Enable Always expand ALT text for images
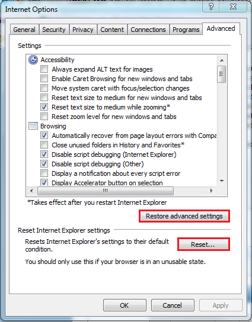The width and height of the screenshot is (252, 322). [x=44, y=69]
